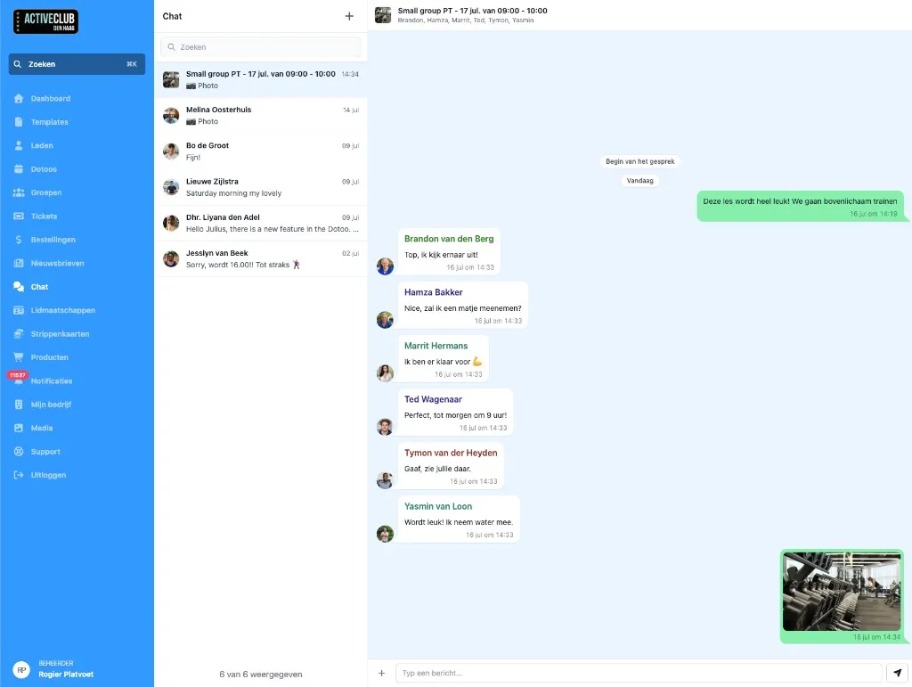912x687 pixels.
Task: Click the Lidmaatschappen card icon
Action: click(x=19, y=311)
